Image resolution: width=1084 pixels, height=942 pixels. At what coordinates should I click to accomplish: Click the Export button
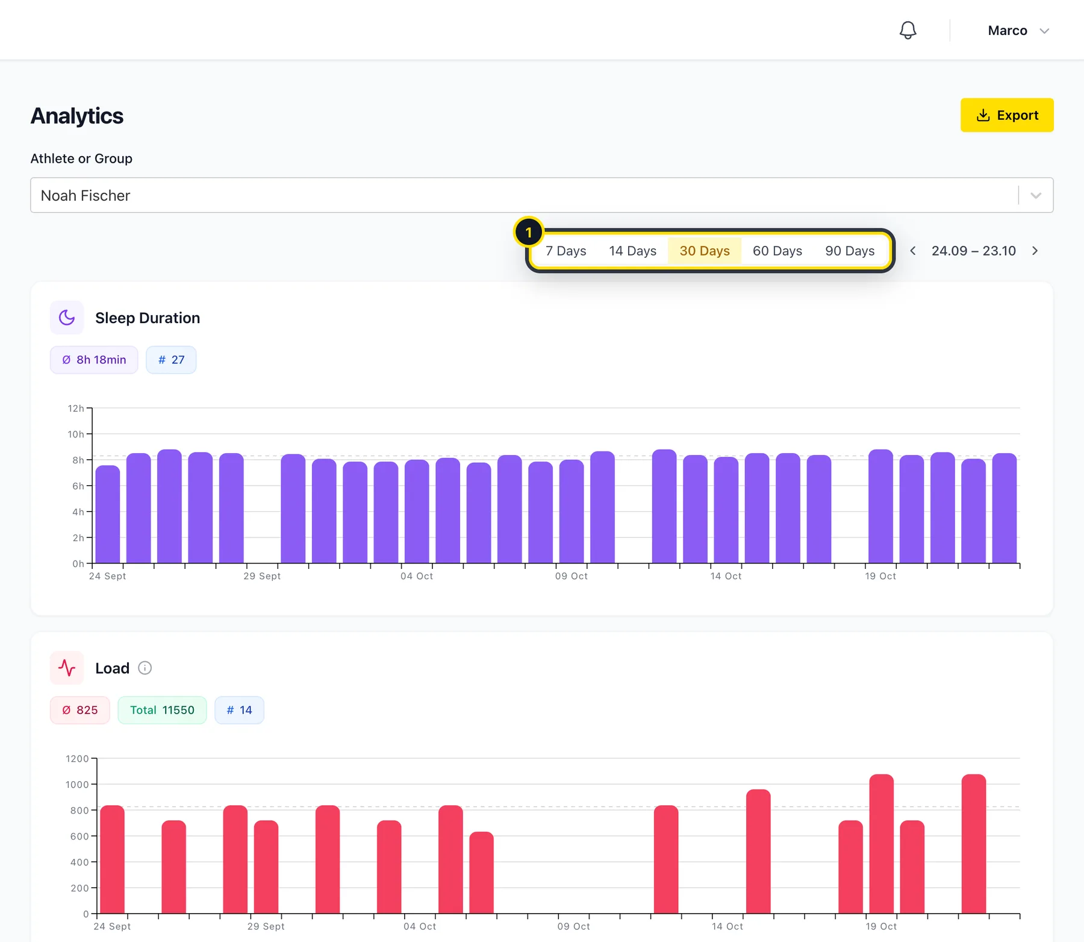1007,115
